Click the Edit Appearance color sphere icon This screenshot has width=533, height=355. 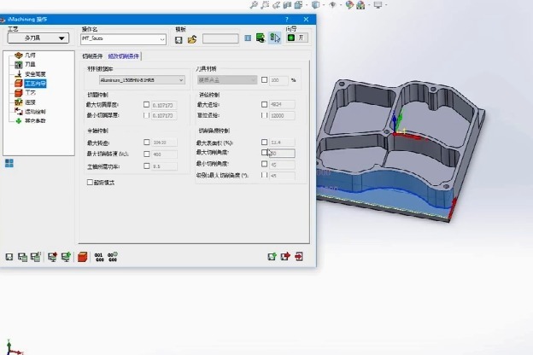[349, 5]
